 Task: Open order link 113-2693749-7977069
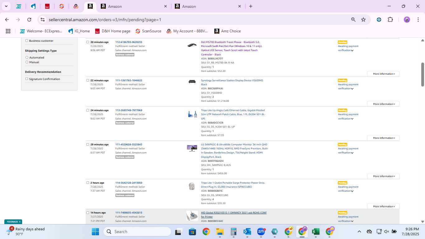pyautogui.click(x=129, y=110)
